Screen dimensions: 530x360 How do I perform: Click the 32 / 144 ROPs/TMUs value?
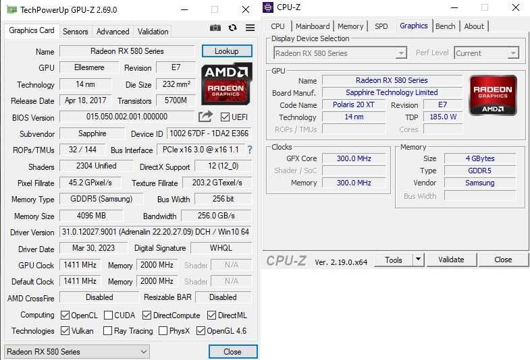coord(82,150)
